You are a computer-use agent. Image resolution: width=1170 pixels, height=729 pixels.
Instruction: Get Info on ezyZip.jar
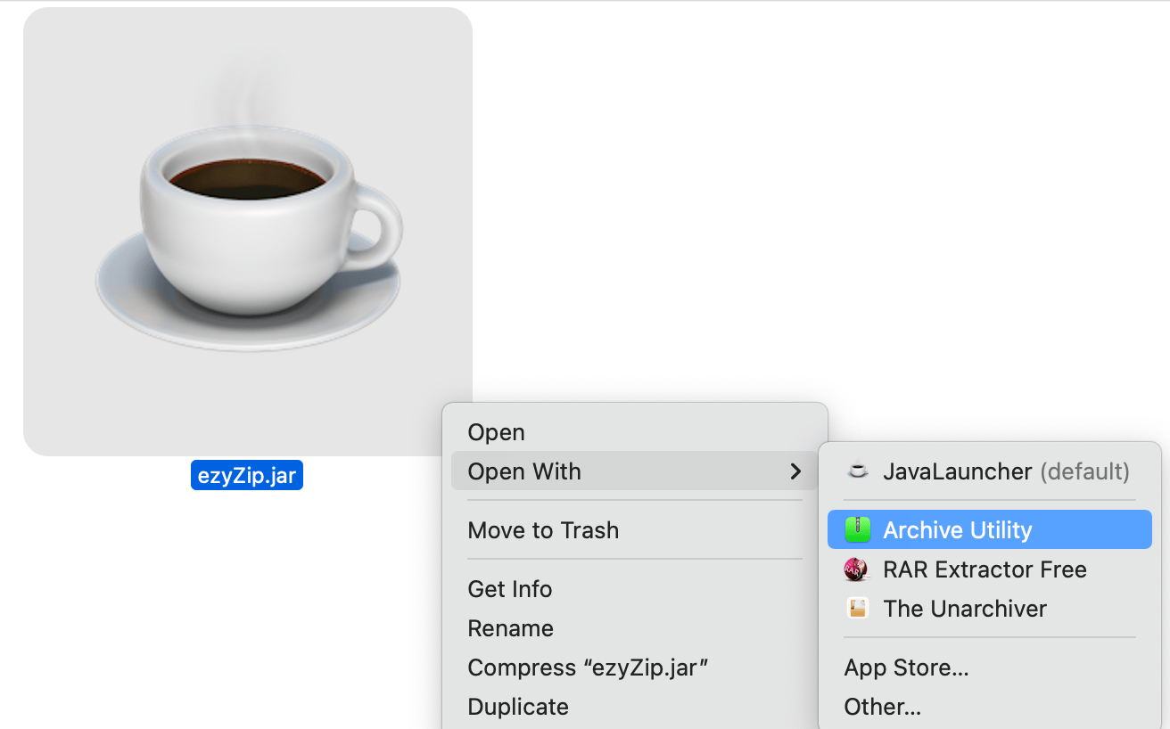(509, 588)
